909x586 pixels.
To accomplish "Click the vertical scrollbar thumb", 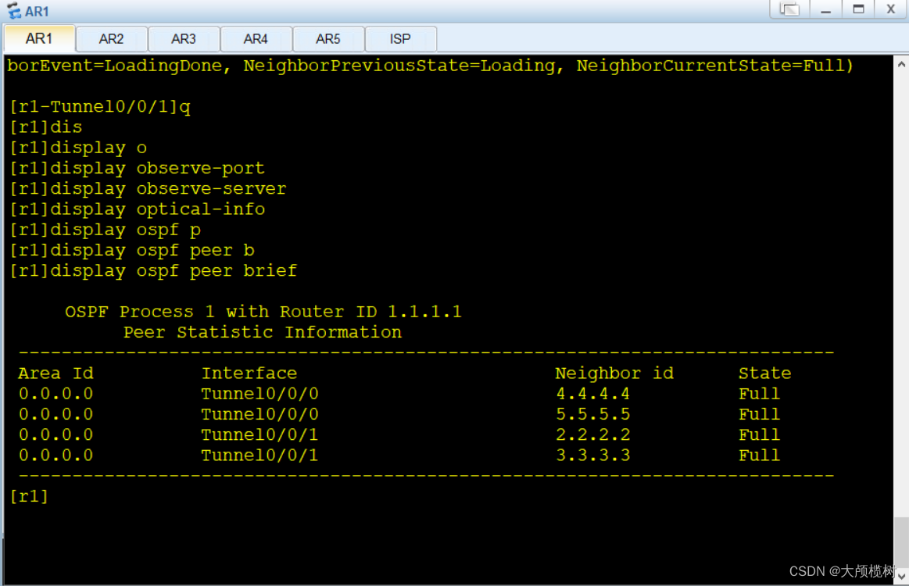I will tap(901, 542).
